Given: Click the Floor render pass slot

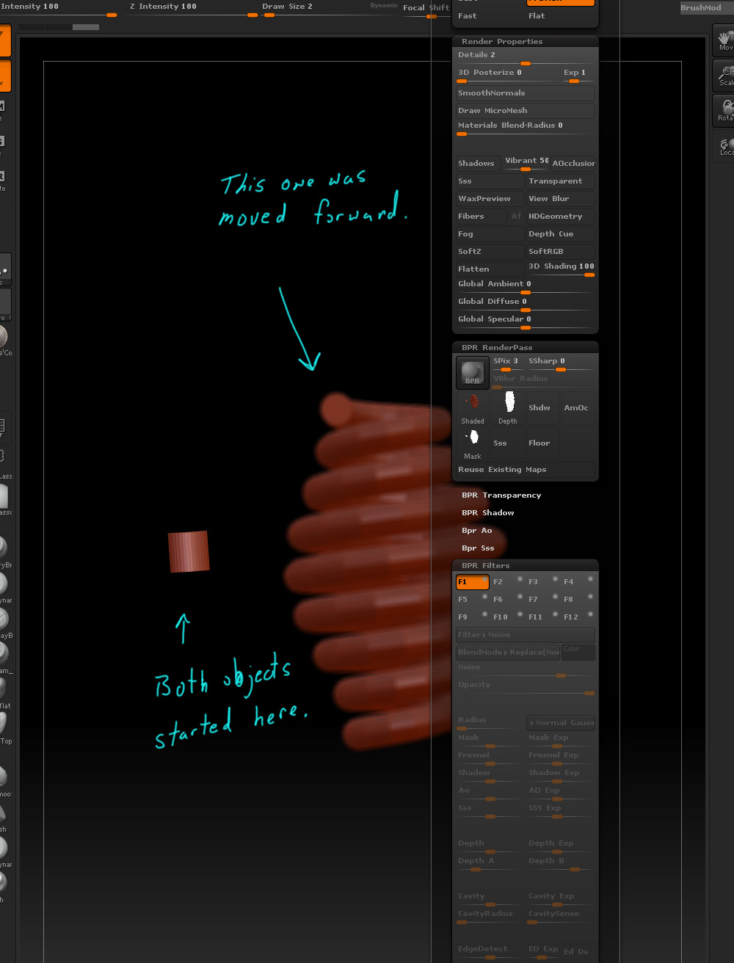Looking at the screenshot, I should pyautogui.click(x=542, y=443).
